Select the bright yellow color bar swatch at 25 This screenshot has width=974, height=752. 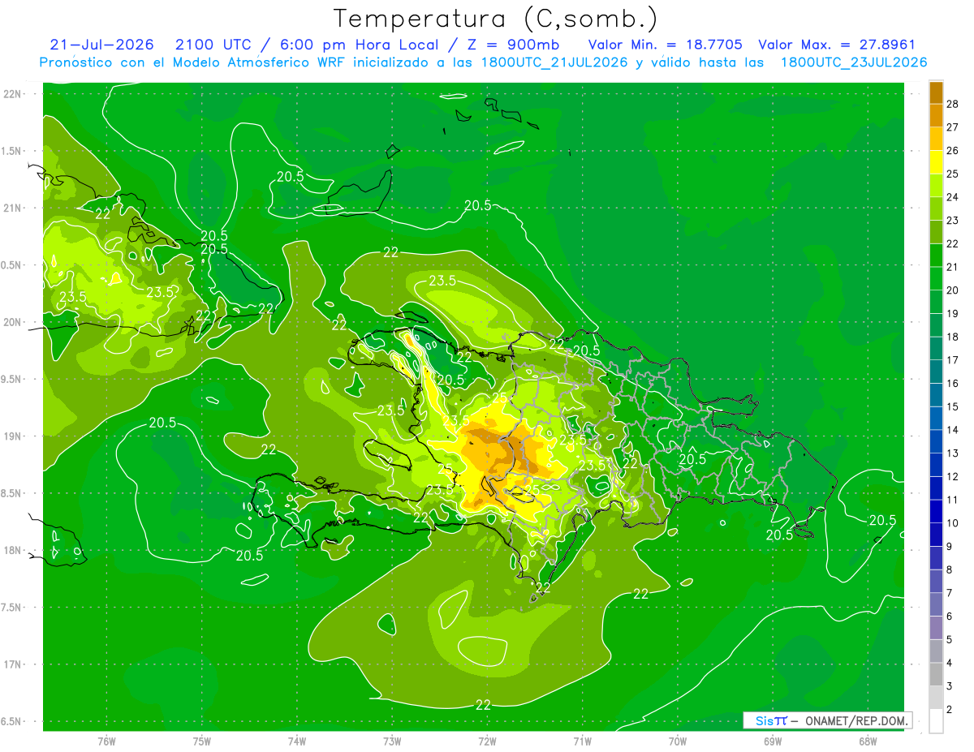[936, 162]
